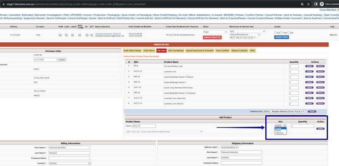Screen dimensions: 339x166
Task: Switch to the Order History tab
Action: pyautogui.click(x=149, y=50)
